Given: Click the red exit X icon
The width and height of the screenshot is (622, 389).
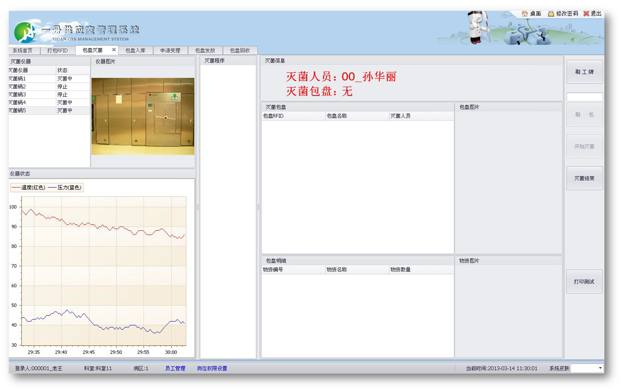Looking at the screenshot, I should pyautogui.click(x=586, y=14).
